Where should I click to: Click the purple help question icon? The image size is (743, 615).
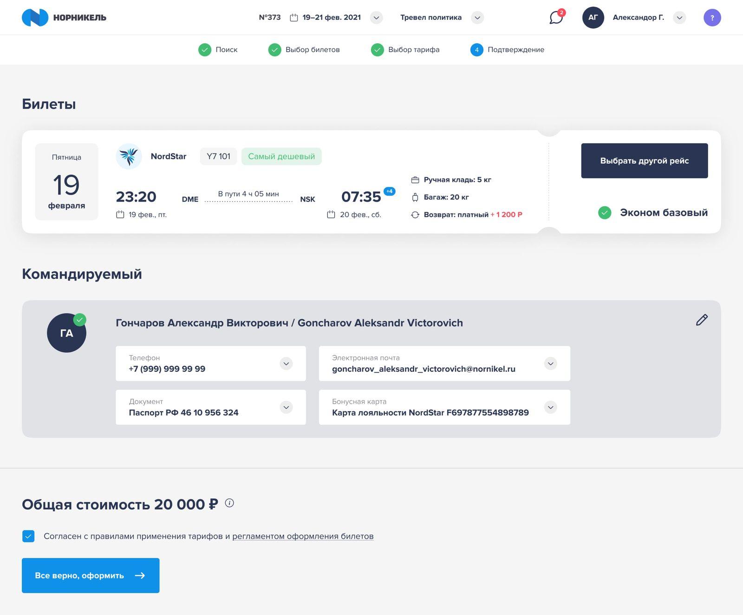(712, 18)
